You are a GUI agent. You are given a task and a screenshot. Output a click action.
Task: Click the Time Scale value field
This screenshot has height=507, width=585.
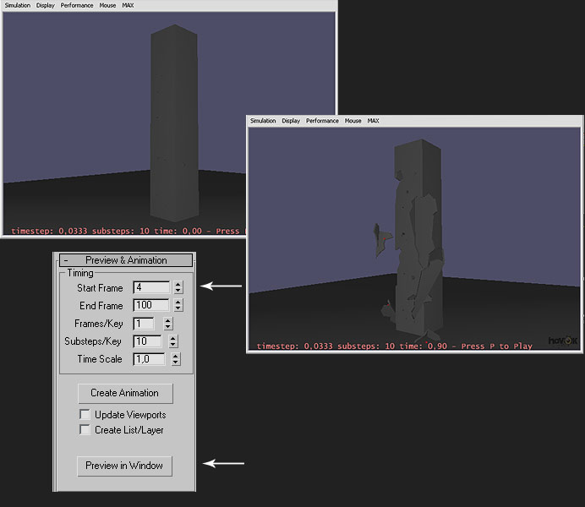click(149, 359)
